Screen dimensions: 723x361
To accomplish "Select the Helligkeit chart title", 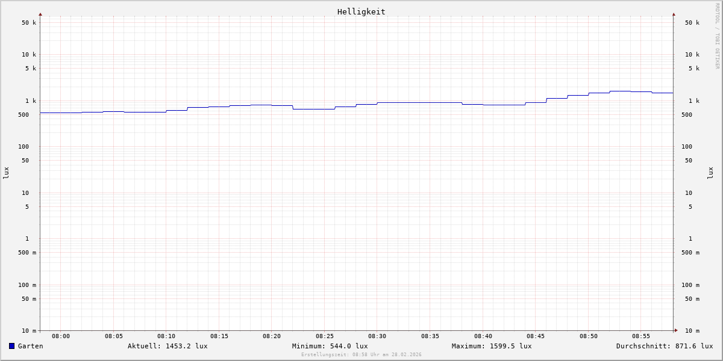I will pyautogui.click(x=361, y=11).
